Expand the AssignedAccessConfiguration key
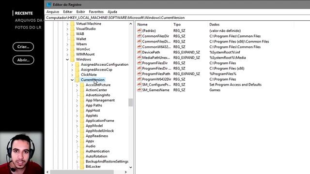This screenshot has height=174, width=310. 72,64
